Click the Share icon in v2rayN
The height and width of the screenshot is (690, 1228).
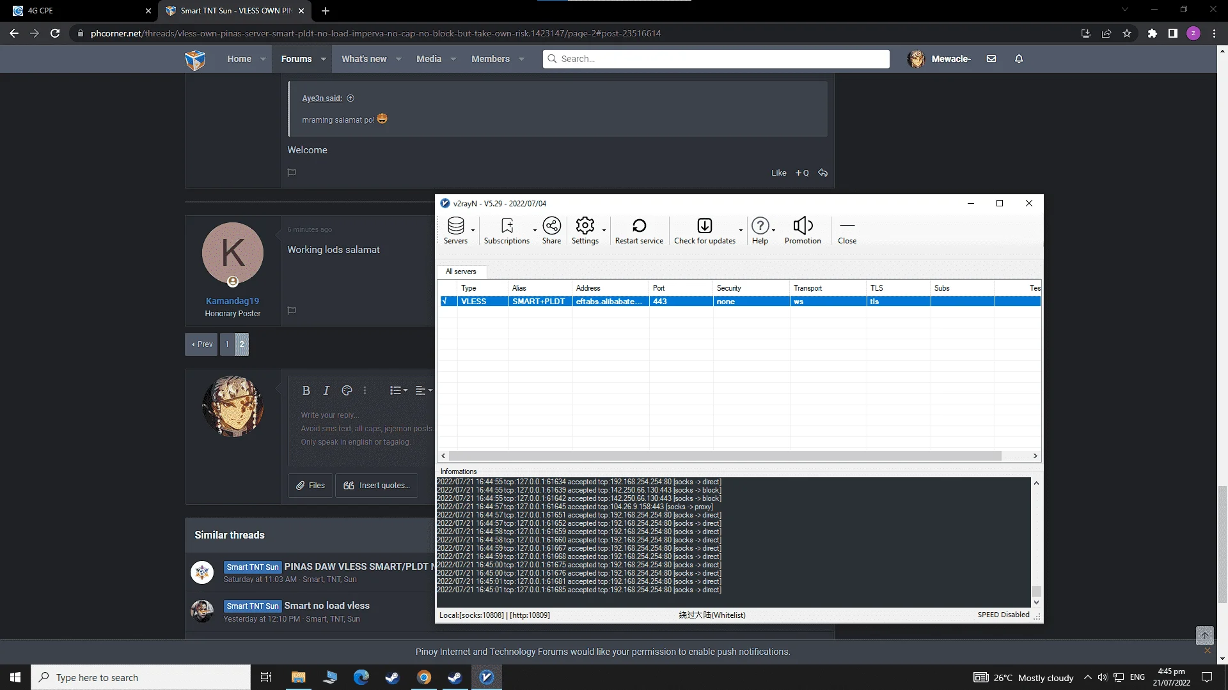[551, 231]
